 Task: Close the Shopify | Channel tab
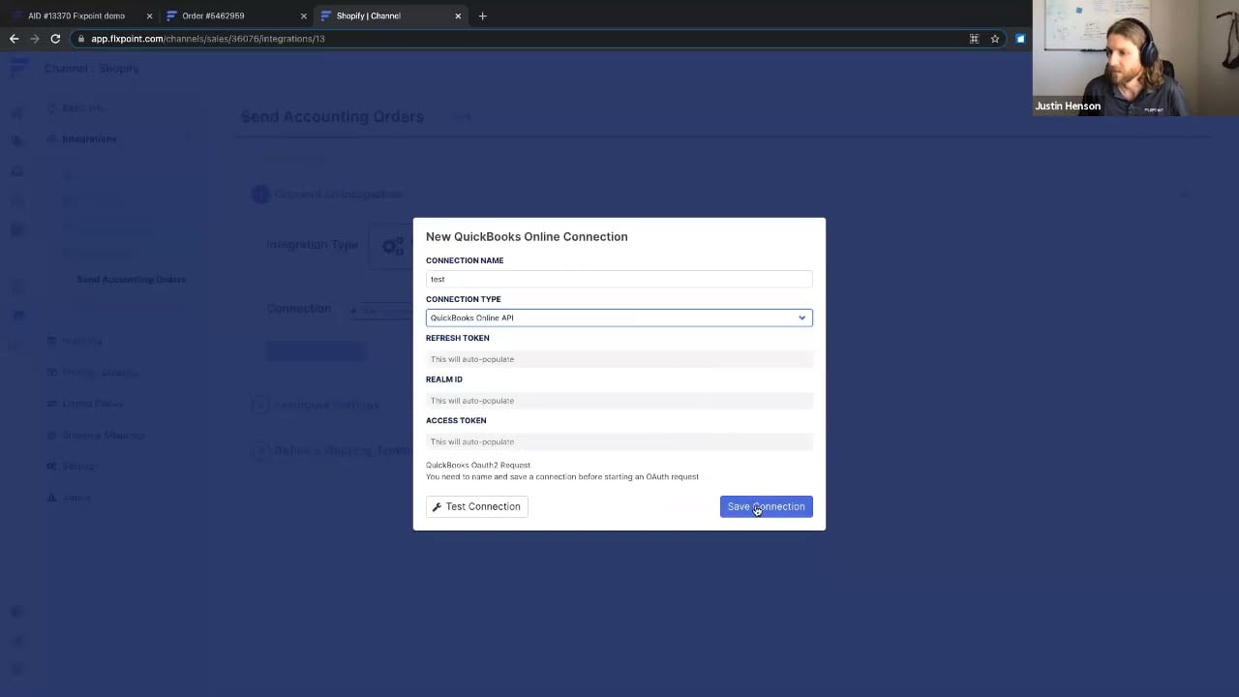point(457,15)
